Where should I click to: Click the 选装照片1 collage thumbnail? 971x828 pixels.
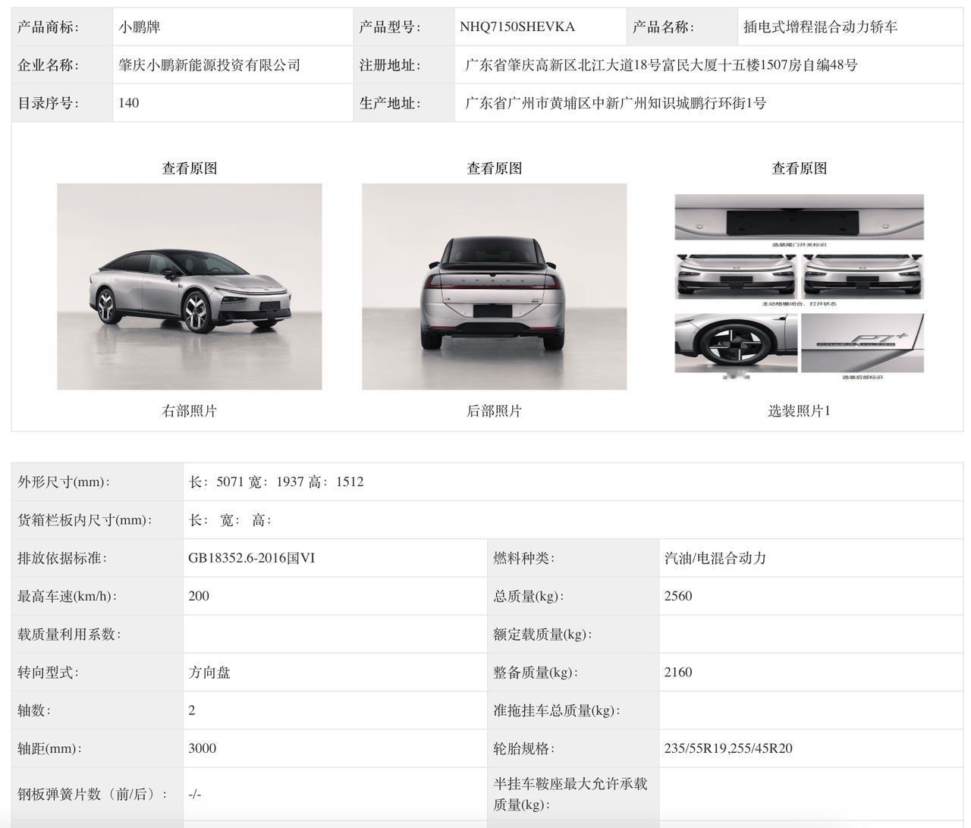point(800,287)
